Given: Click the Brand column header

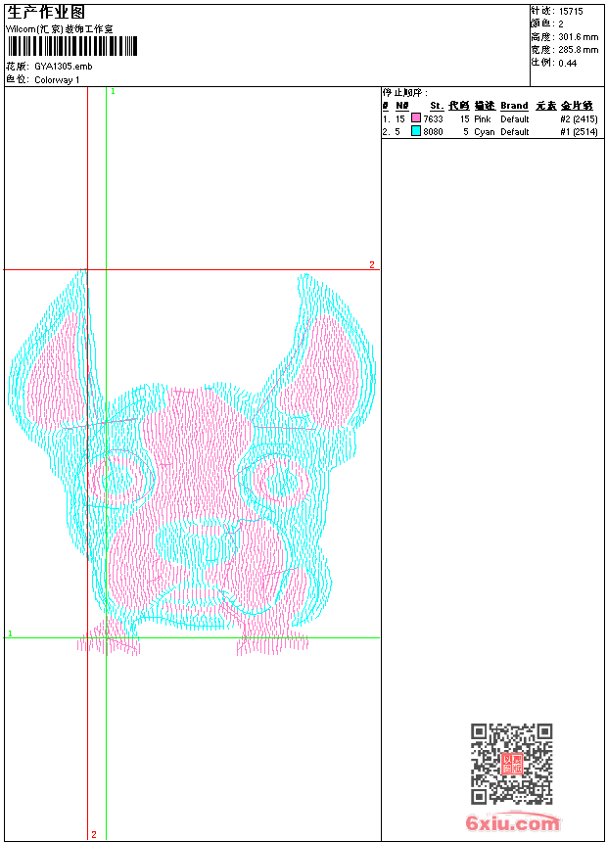Looking at the screenshot, I should click(514, 106).
